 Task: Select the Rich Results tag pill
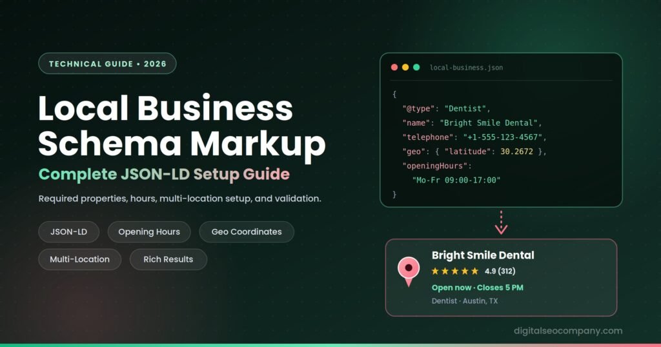[x=168, y=259]
